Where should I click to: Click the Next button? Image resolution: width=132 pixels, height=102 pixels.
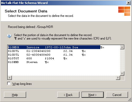(x=93, y=95)
